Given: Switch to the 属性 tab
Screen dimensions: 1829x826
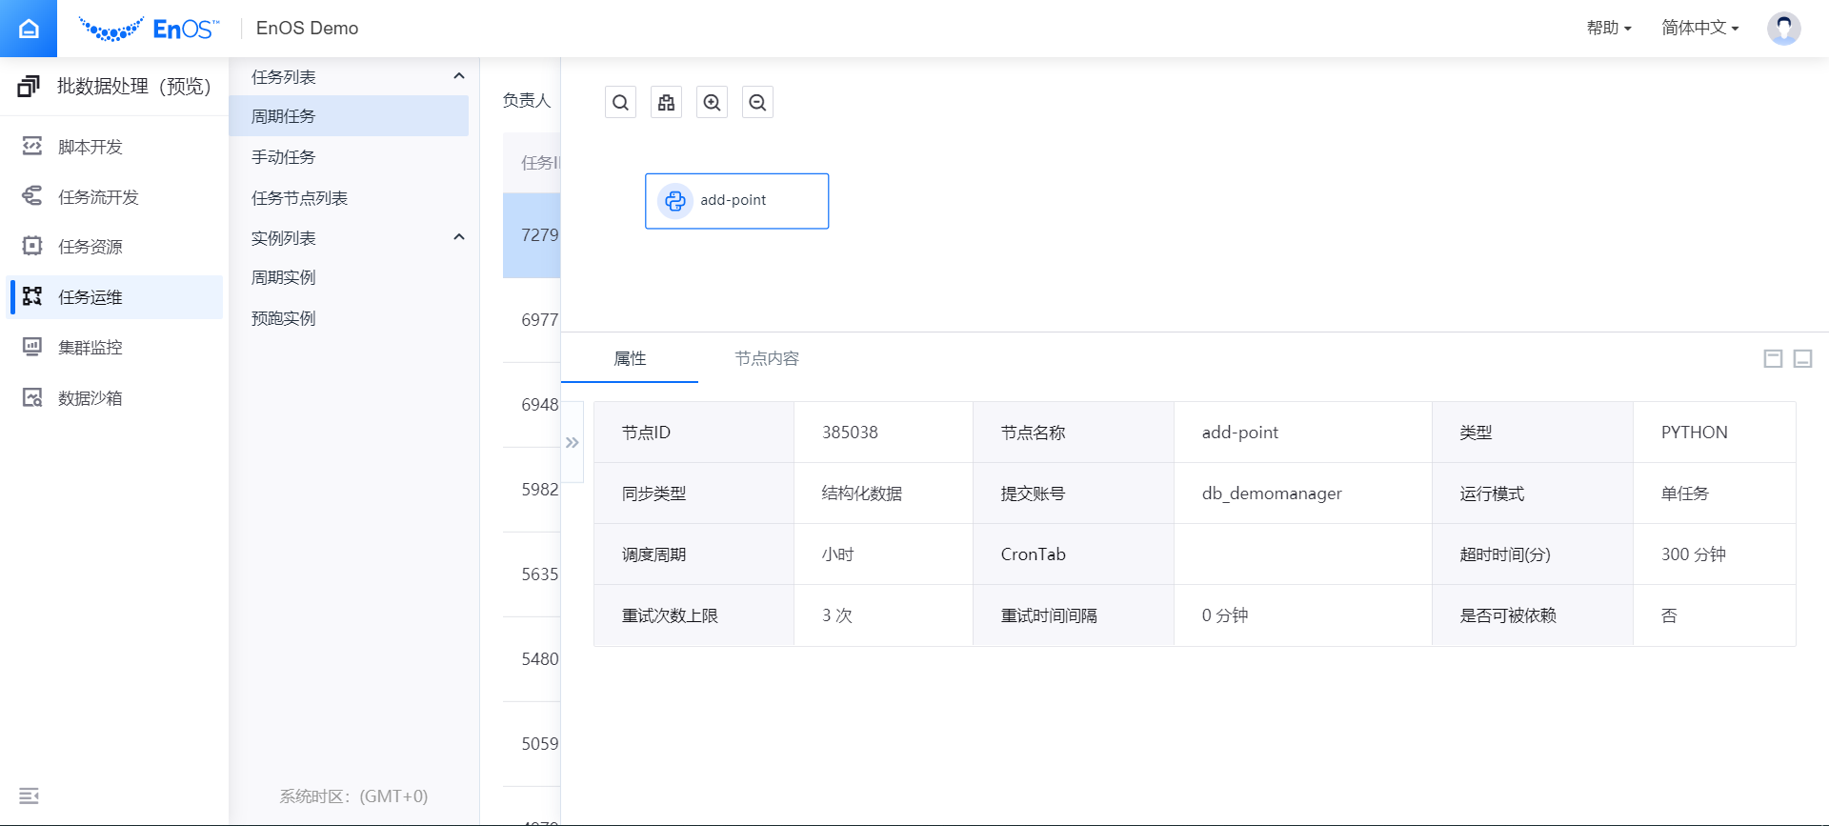Looking at the screenshot, I should [630, 358].
